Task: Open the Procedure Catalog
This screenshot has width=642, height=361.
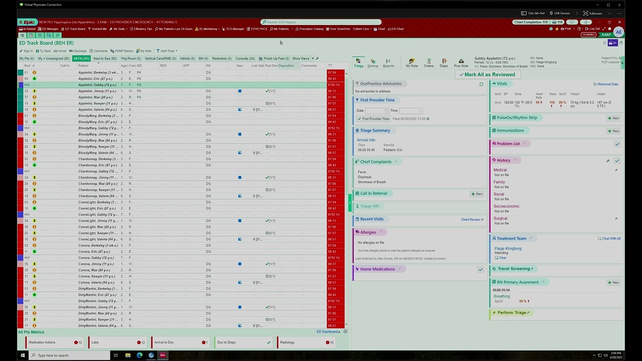Action: click(x=309, y=29)
